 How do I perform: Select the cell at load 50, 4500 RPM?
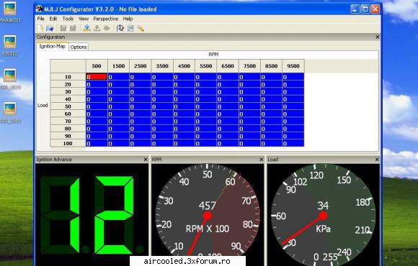pos(184,106)
